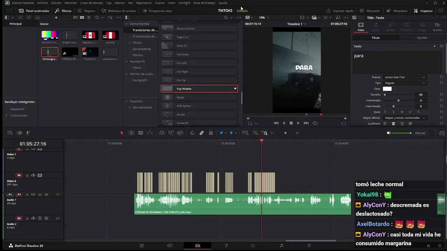Stop playback in the viewer
This screenshot has width=447, height=251.
(291, 123)
